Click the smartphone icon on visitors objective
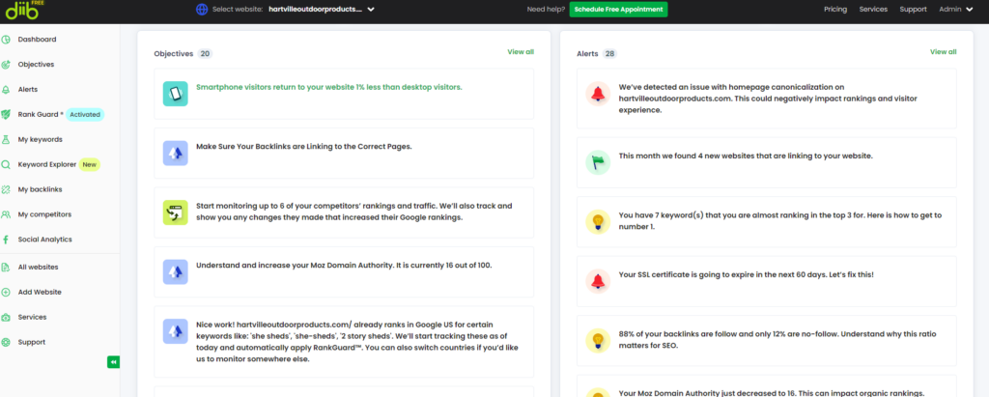Screen dimensions: 989x397 click(176, 94)
